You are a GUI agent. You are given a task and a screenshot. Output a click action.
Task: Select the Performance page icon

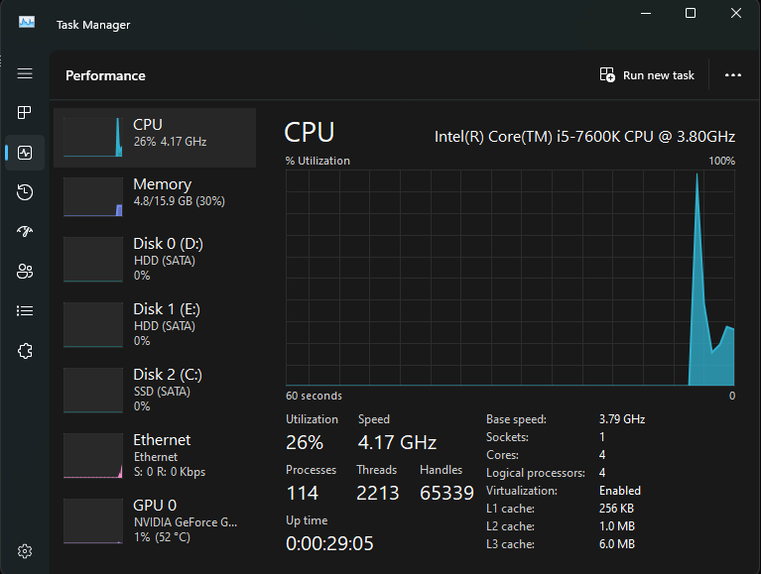[x=25, y=153]
